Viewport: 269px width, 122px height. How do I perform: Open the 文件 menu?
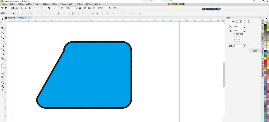pos(4,4)
